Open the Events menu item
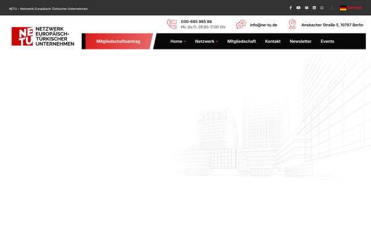The height and width of the screenshot is (232, 371). tap(327, 41)
